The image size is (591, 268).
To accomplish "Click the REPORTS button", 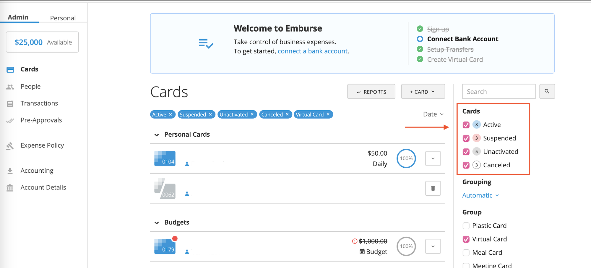I will click(371, 91).
